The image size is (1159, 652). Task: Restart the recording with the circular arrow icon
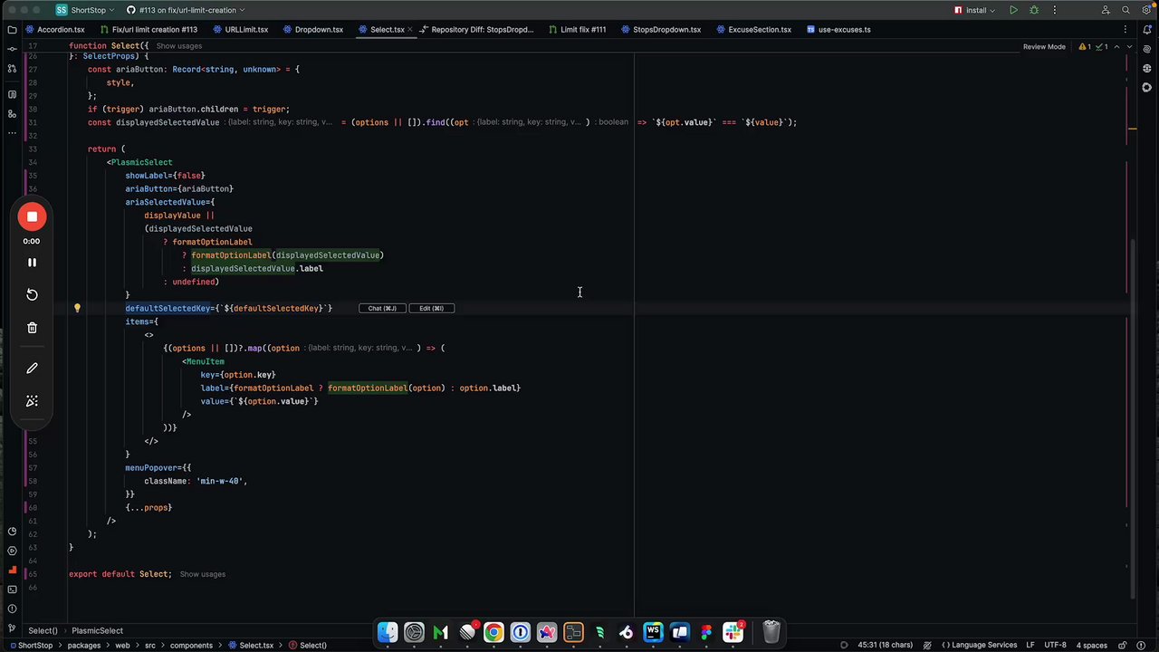point(32,294)
